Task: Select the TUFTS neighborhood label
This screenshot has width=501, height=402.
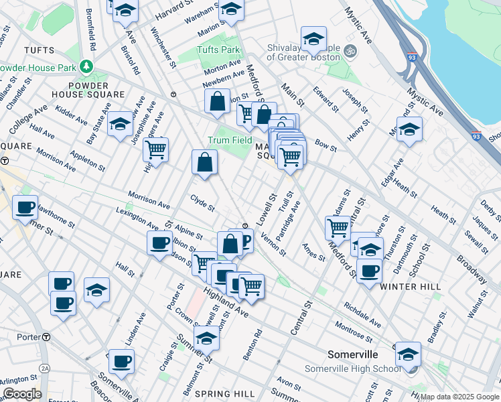Action: tap(40, 50)
